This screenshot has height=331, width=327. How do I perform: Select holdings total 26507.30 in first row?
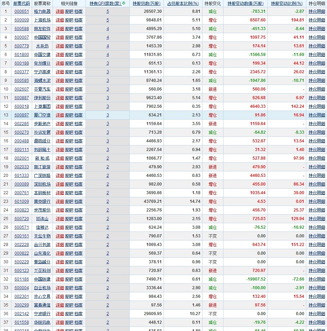pyautogui.click(x=153, y=11)
